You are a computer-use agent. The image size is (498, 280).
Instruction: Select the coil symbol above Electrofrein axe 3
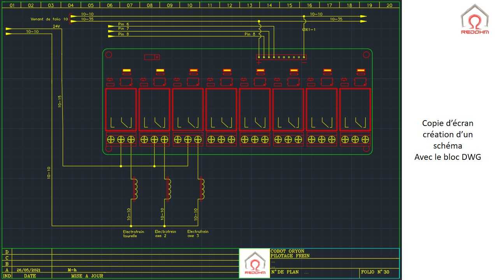point(202,189)
